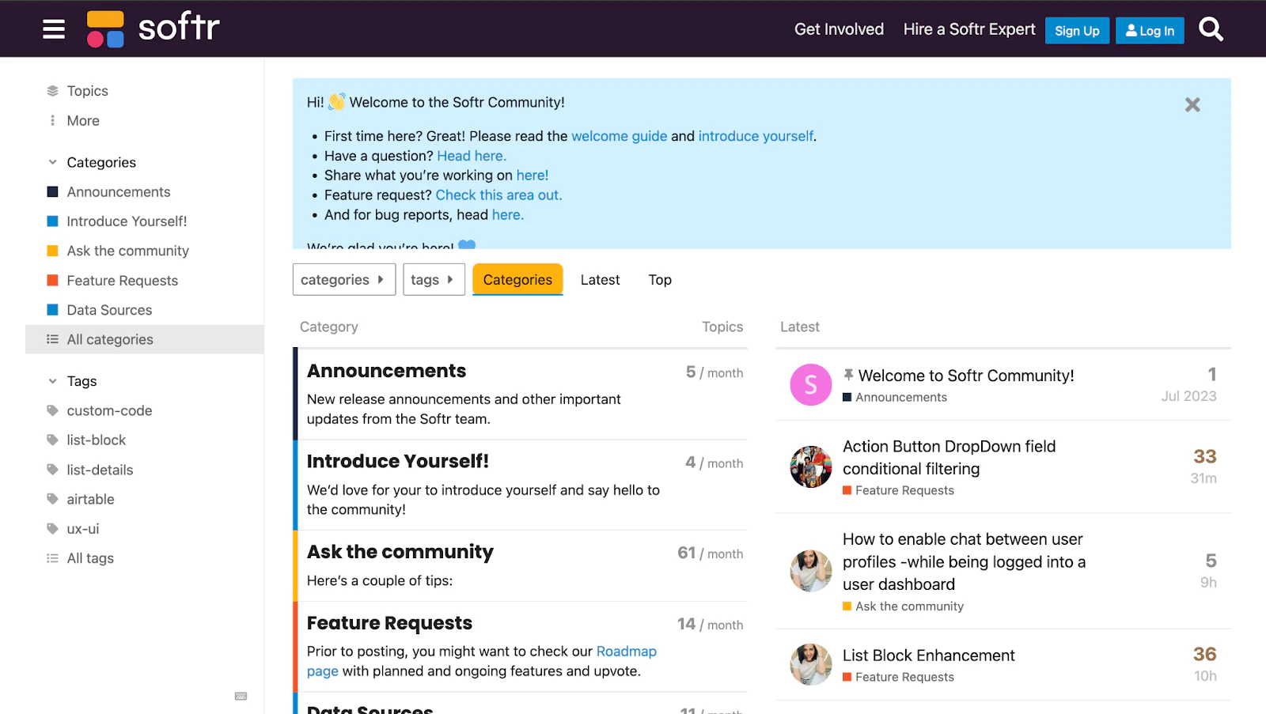
Task: Click the Log In button
Action: [1150, 31]
